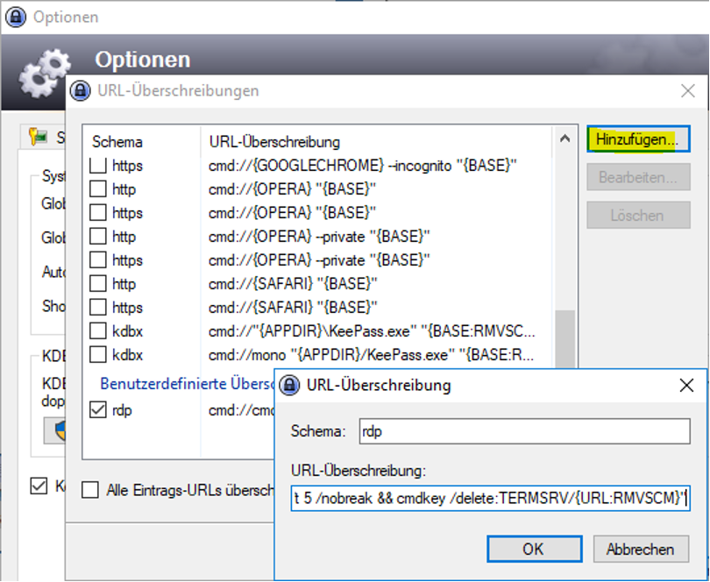Enable the https Google Chrome incognito override
The height and width of the screenshot is (582, 710).
[x=99, y=165]
